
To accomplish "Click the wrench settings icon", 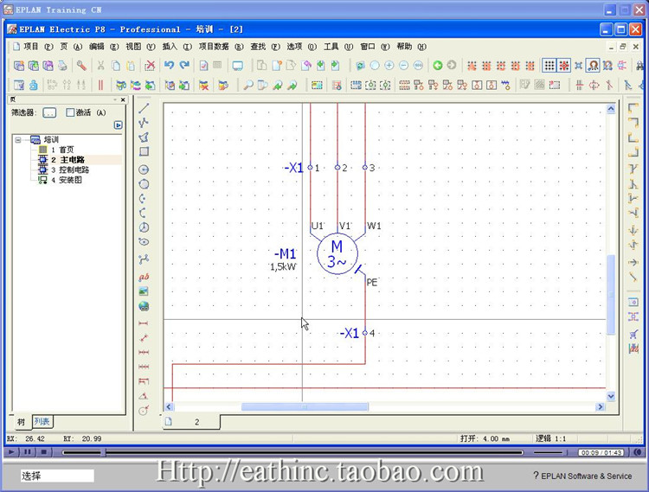I will (x=81, y=66).
